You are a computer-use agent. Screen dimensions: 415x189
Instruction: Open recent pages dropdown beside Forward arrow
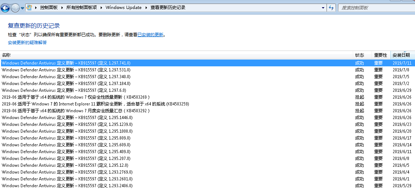[23, 8]
